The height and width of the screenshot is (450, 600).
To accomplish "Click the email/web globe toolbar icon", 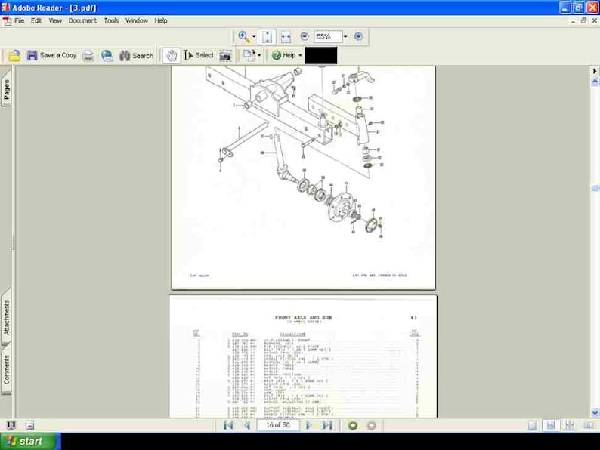I will [107, 56].
